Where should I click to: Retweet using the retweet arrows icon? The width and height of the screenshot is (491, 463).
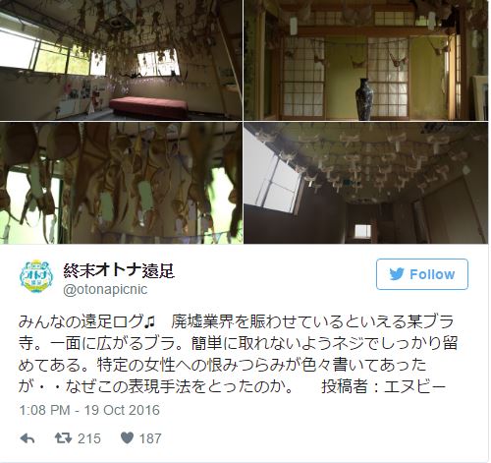click(x=63, y=438)
